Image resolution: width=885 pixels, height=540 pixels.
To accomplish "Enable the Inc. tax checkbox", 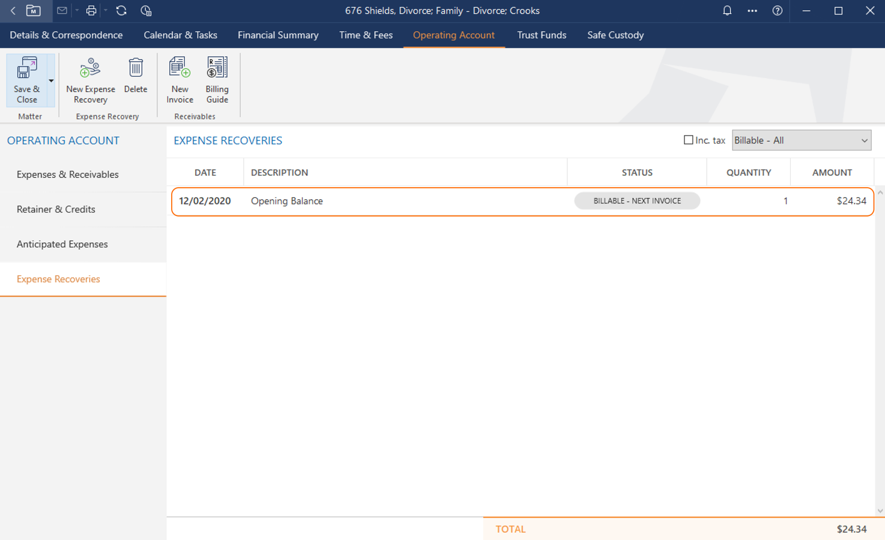I will 688,140.
